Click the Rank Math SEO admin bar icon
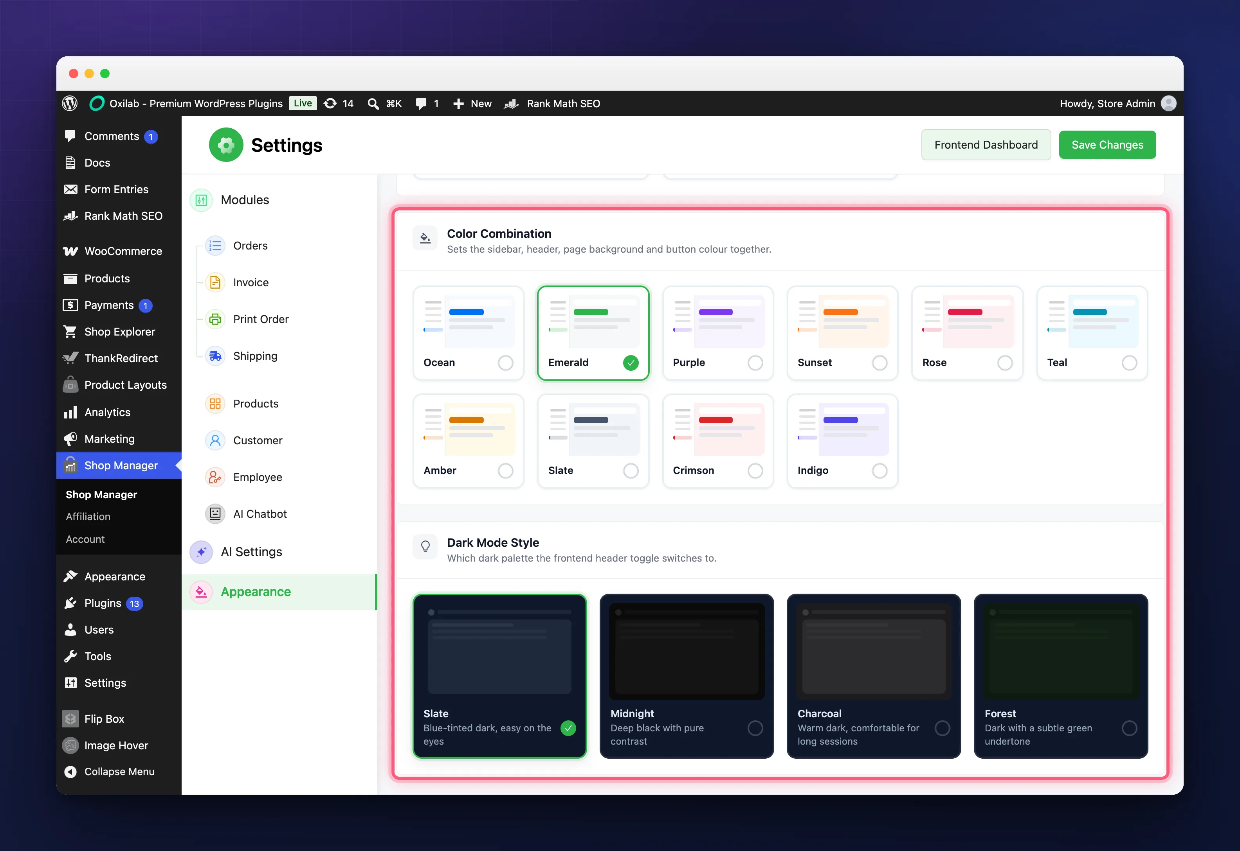The image size is (1240, 851). pos(511,104)
